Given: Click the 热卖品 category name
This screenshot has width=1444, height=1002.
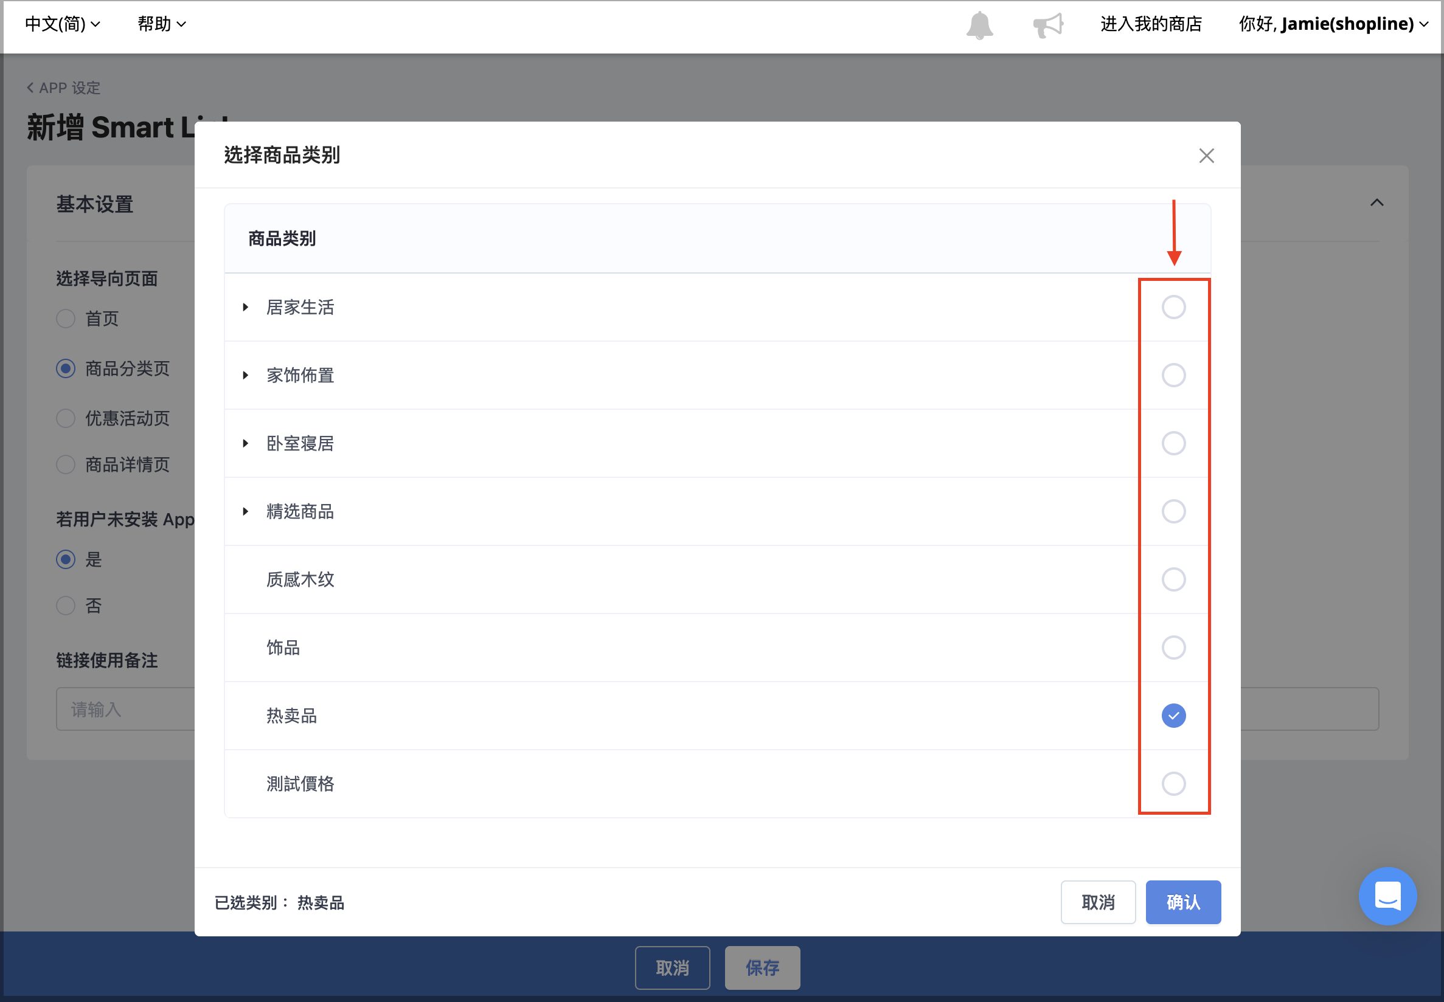Looking at the screenshot, I should click(291, 715).
